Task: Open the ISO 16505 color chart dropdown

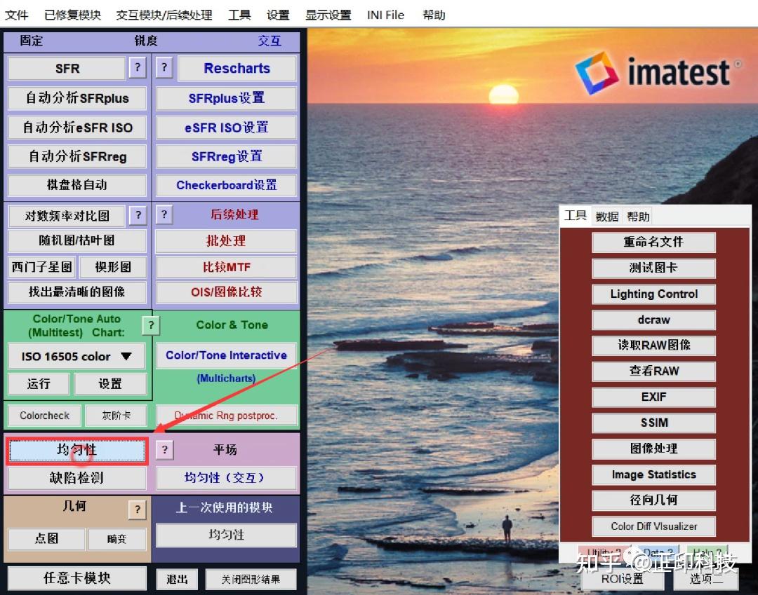Action: coord(75,357)
